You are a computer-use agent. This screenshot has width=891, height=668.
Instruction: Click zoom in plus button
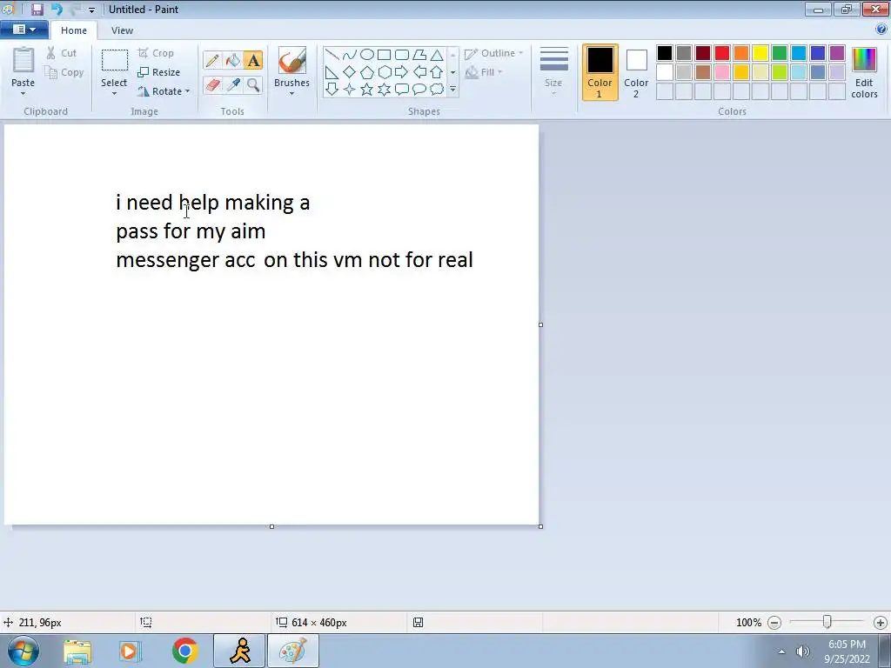coord(881,623)
